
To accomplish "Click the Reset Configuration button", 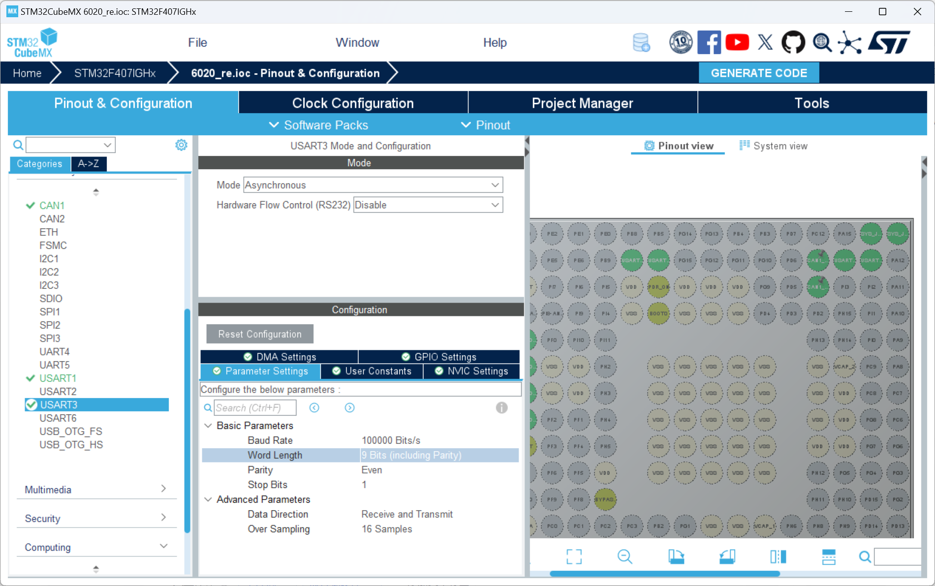I will coord(260,334).
